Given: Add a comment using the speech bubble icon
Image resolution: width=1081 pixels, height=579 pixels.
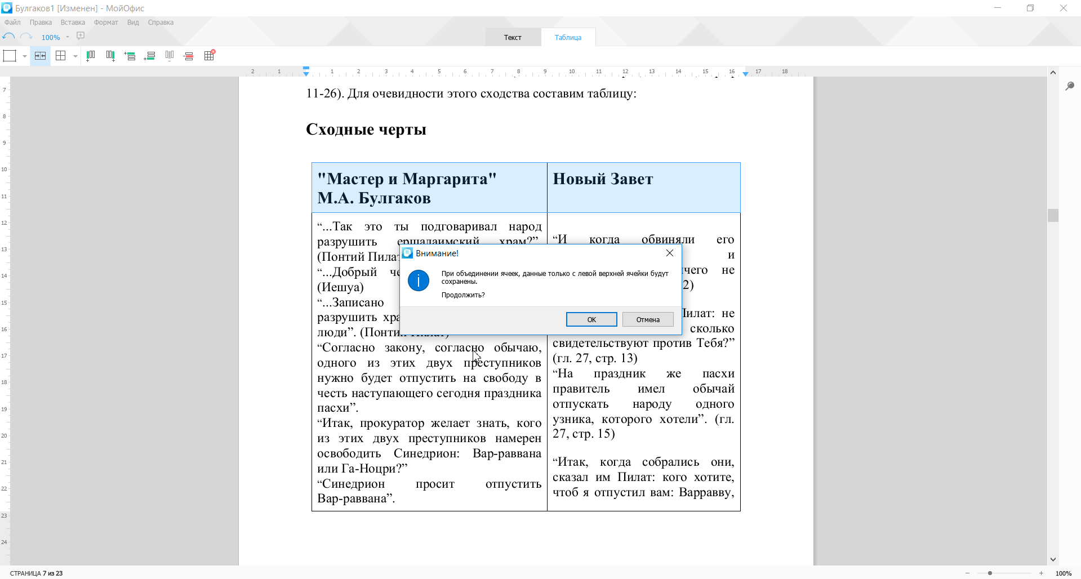Looking at the screenshot, I should (x=81, y=36).
